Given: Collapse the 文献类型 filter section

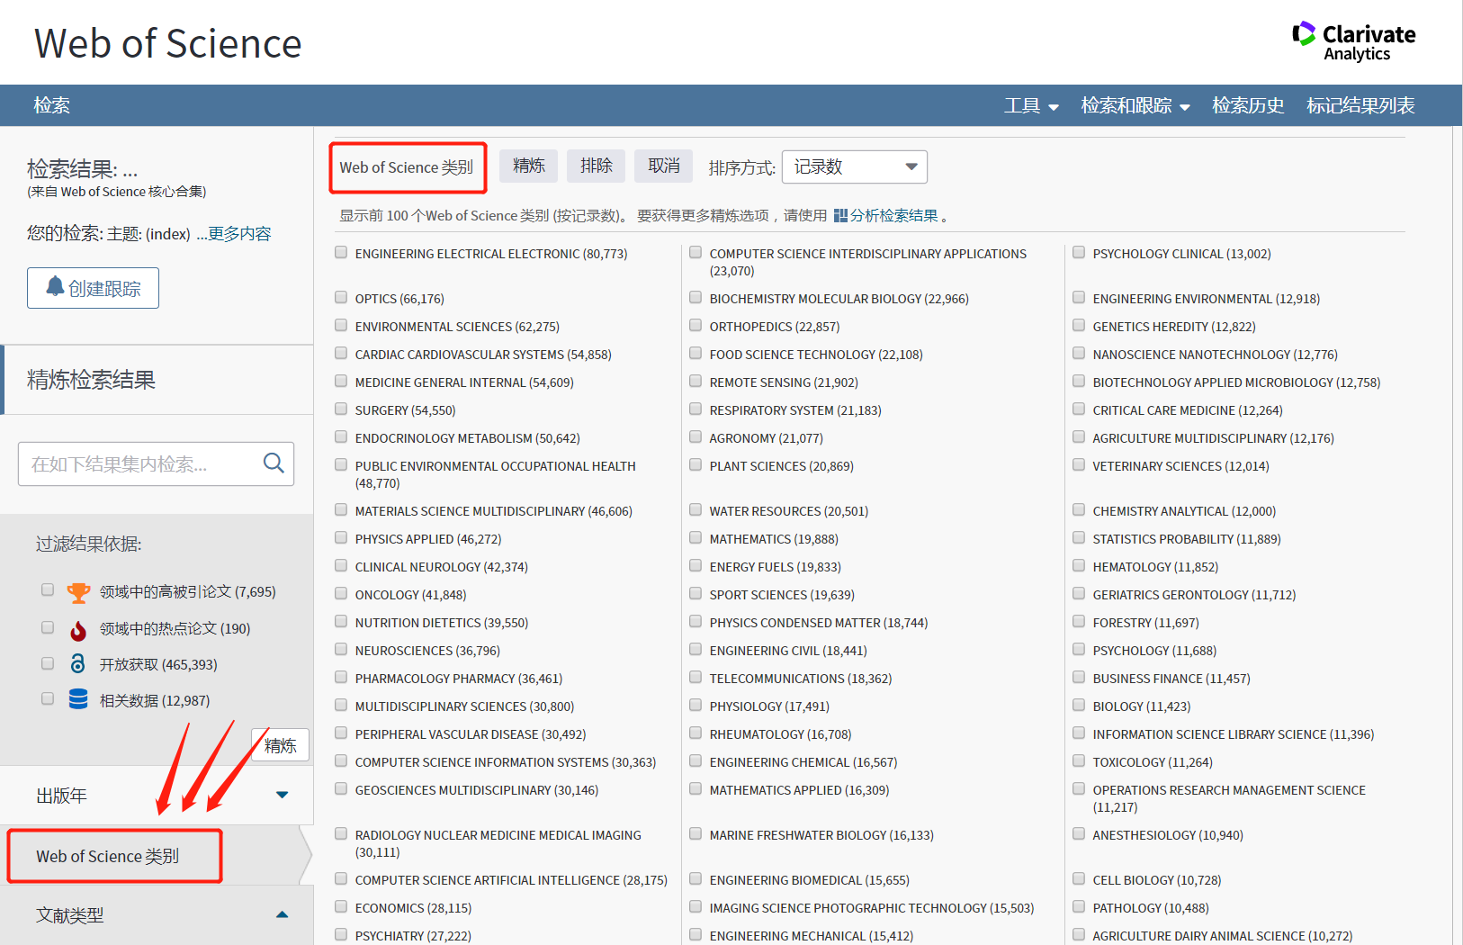Looking at the screenshot, I should click(282, 913).
